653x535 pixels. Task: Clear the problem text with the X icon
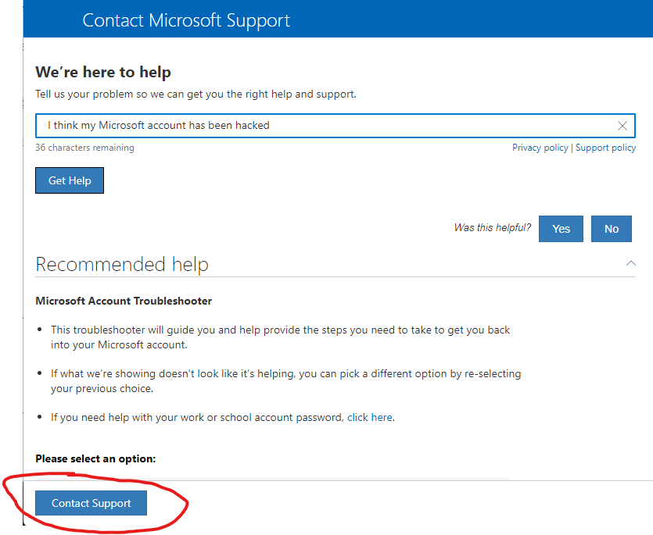coord(623,126)
